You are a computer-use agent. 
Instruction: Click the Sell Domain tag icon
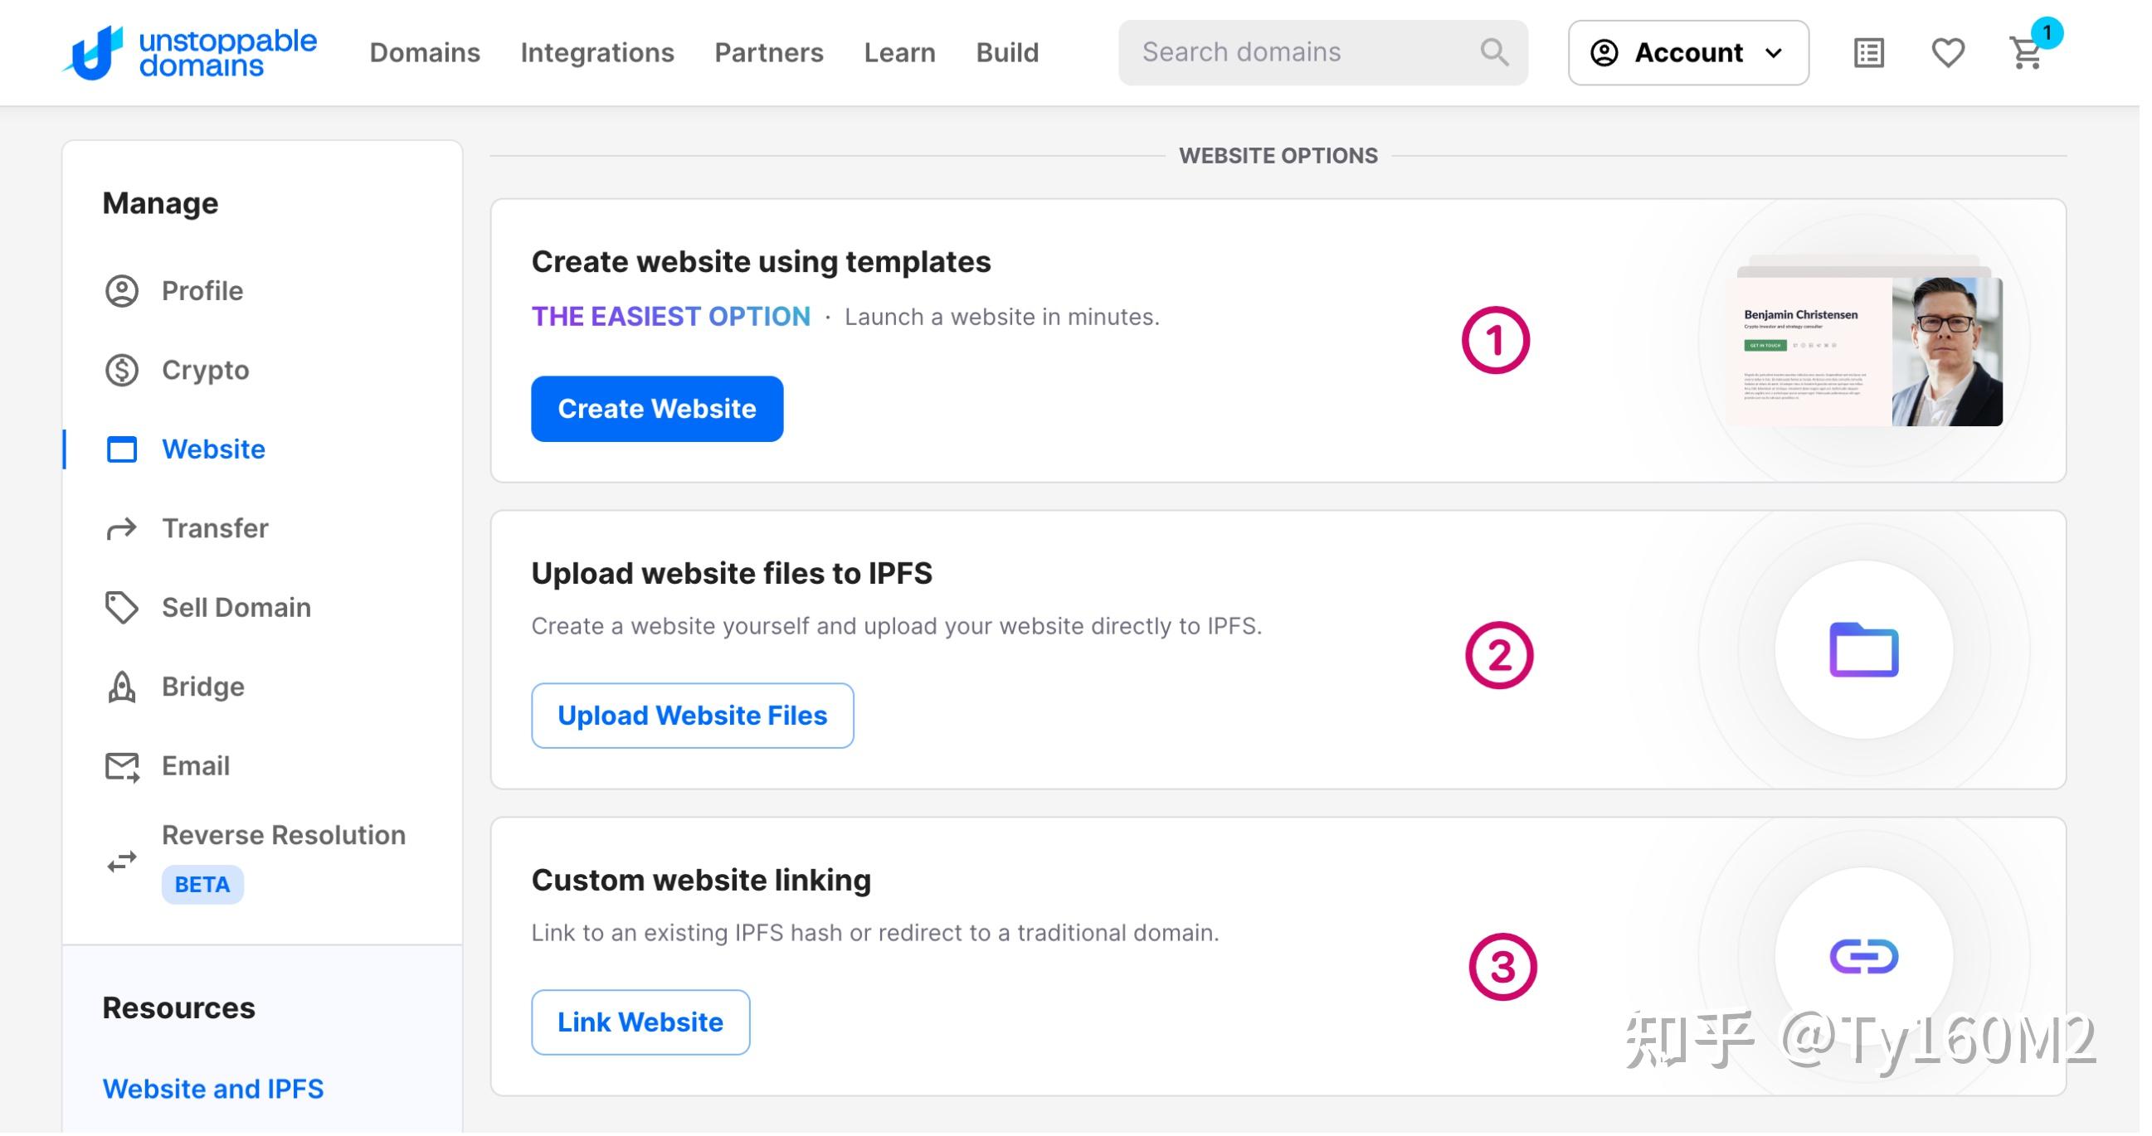coord(122,609)
